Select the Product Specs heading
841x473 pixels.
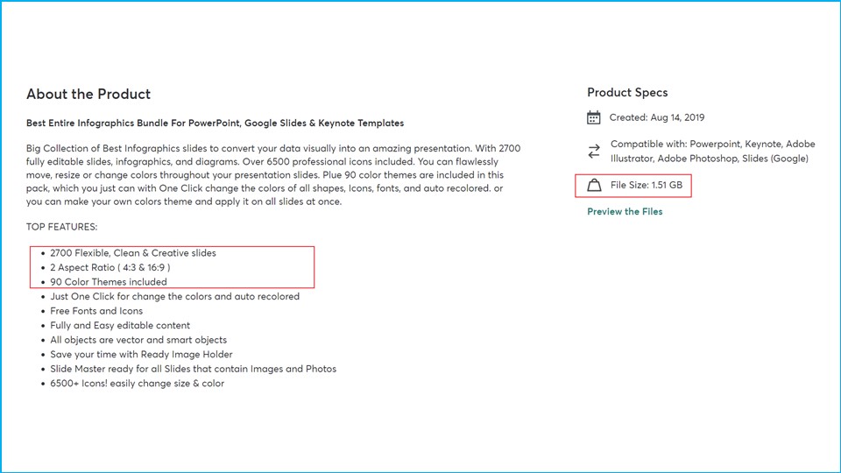pyautogui.click(x=627, y=92)
